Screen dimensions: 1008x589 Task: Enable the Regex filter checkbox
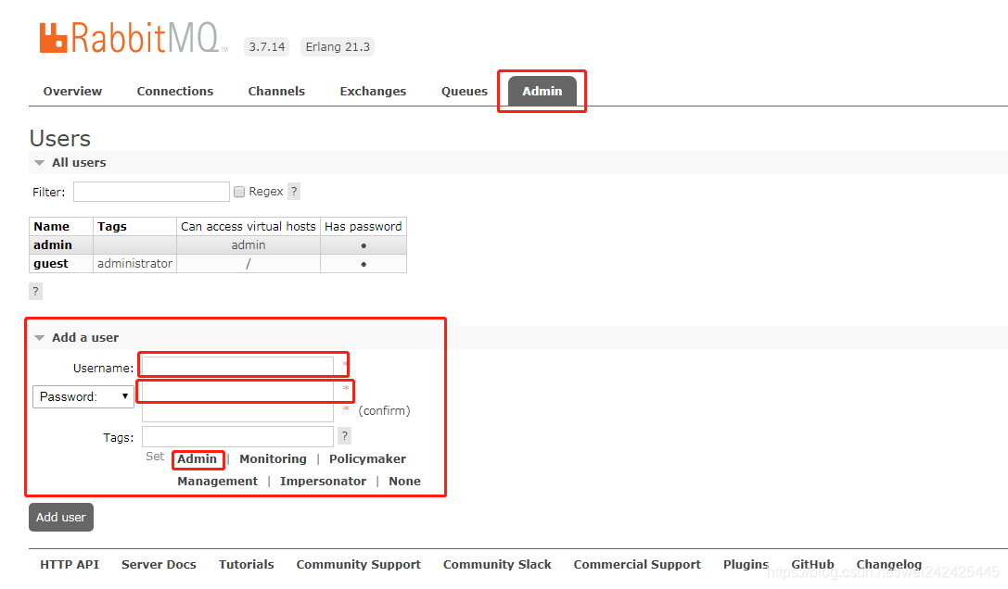pos(239,192)
